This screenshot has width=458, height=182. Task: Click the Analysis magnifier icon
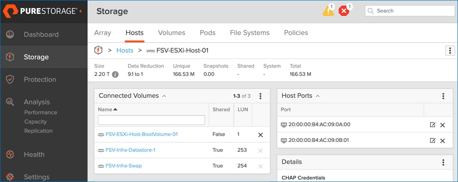(10, 102)
